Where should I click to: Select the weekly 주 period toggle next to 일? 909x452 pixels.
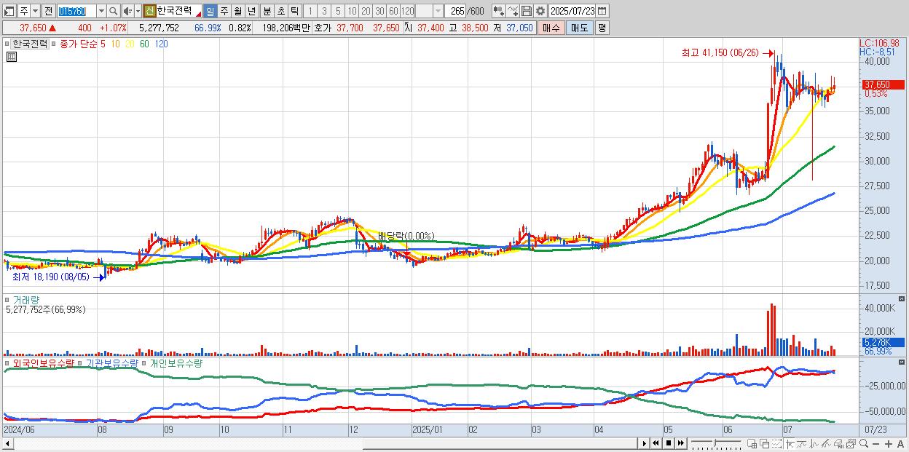pos(224,11)
